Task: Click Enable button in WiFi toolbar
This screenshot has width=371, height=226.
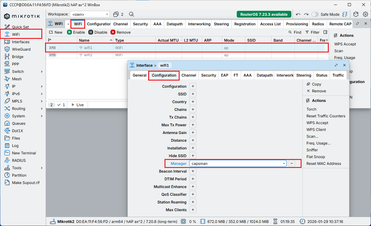Action: tap(76, 32)
